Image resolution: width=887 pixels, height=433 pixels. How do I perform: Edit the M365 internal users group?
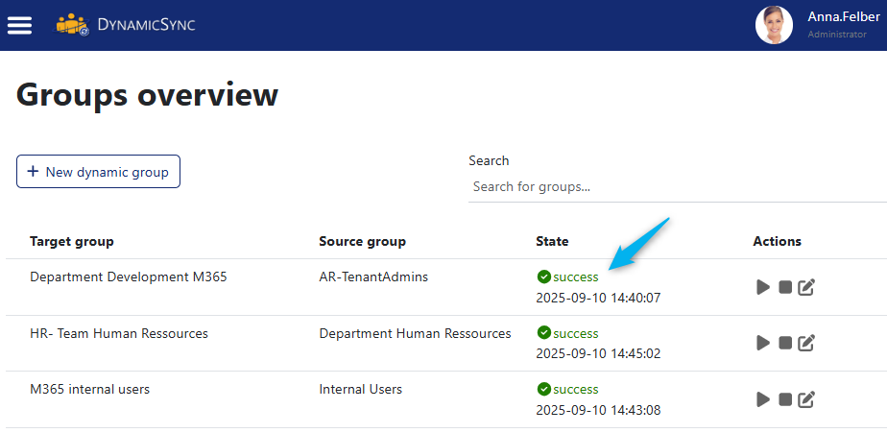pyautogui.click(x=806, y=399)
